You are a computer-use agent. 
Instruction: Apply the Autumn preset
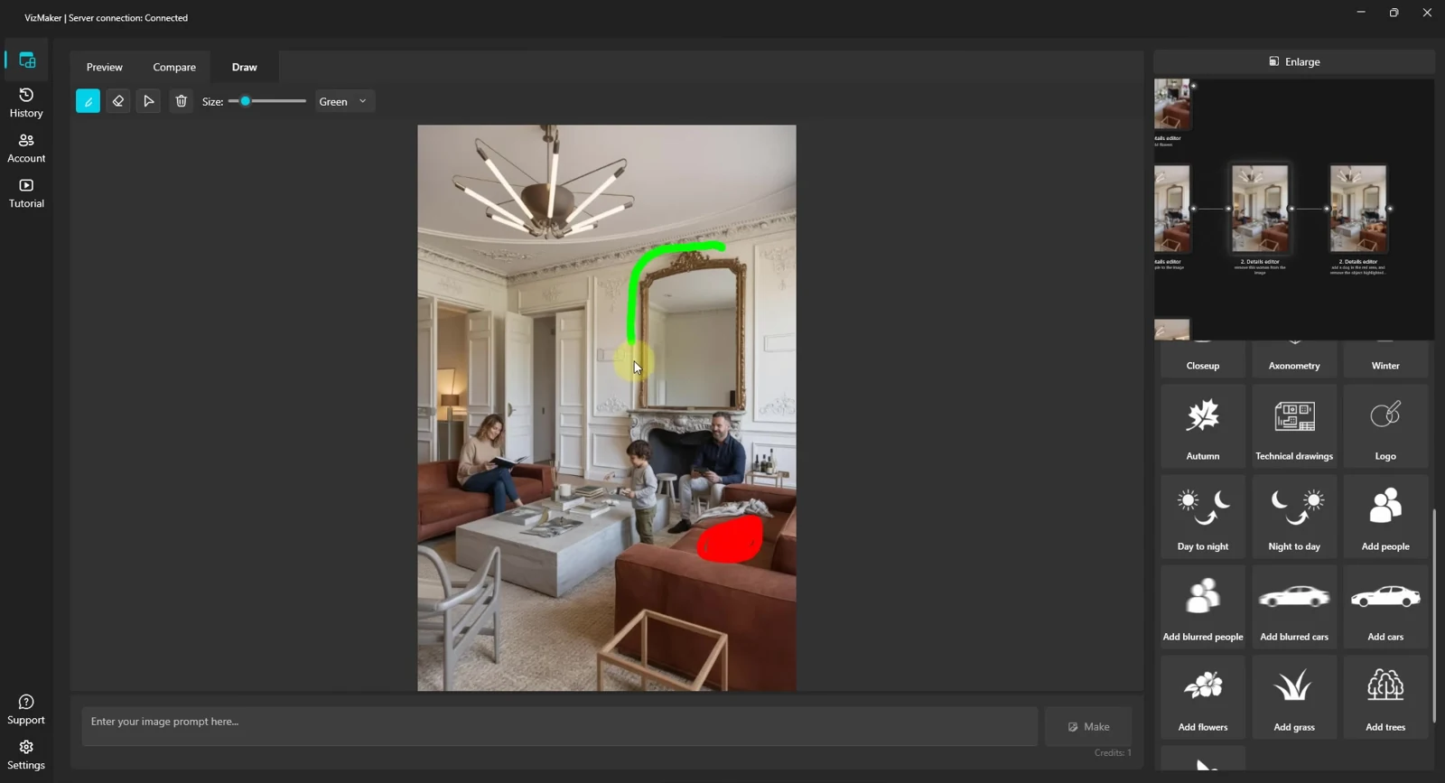1203,425
